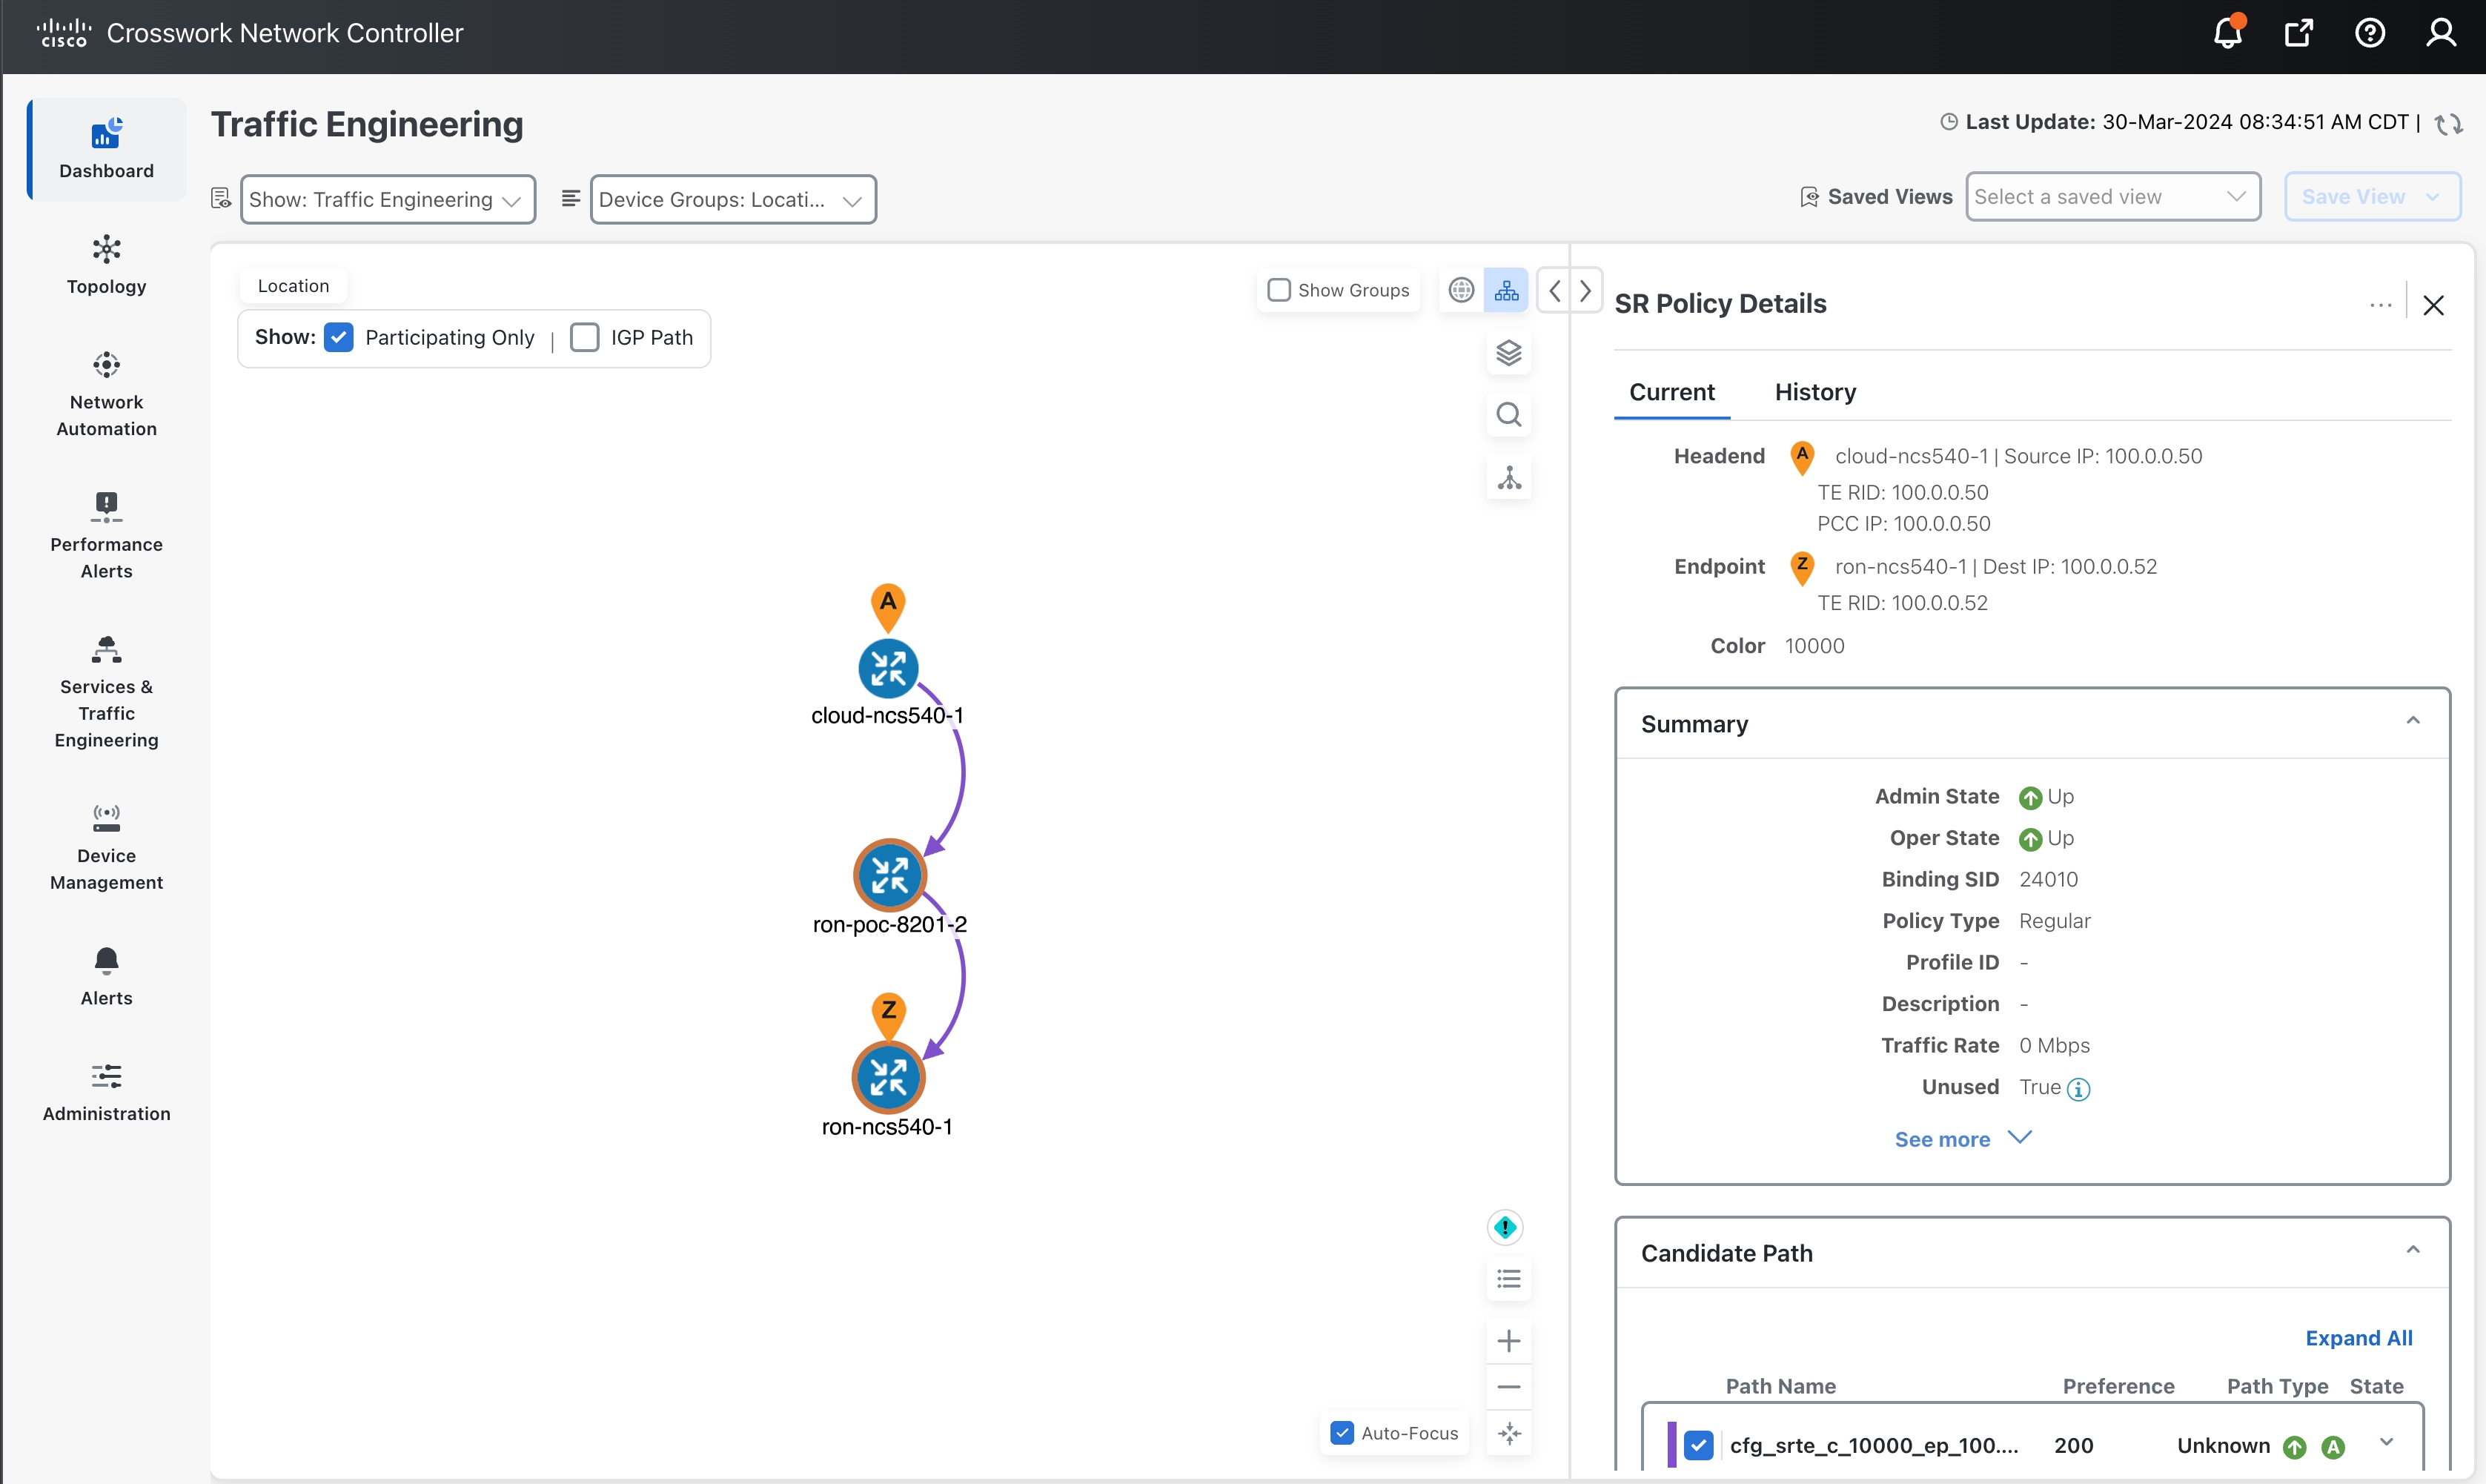Click the Binding SID value 24010
The width and height of the screenshot is (2486, 1484).
point(2048,879)
